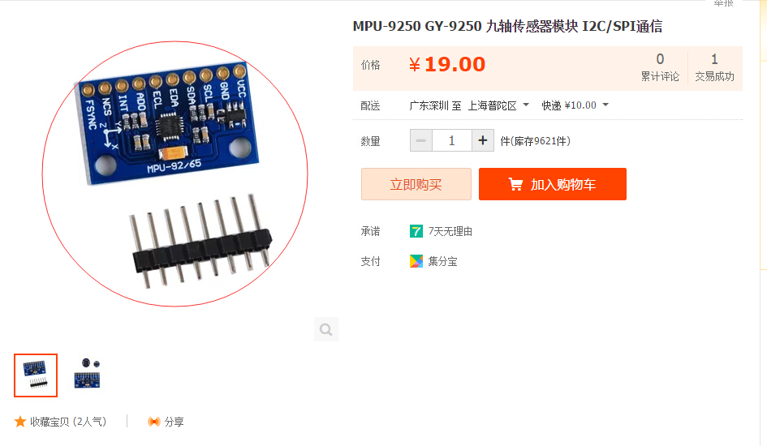
Task: Click the 7天无理由 promise link
Action: pos(450,231)
